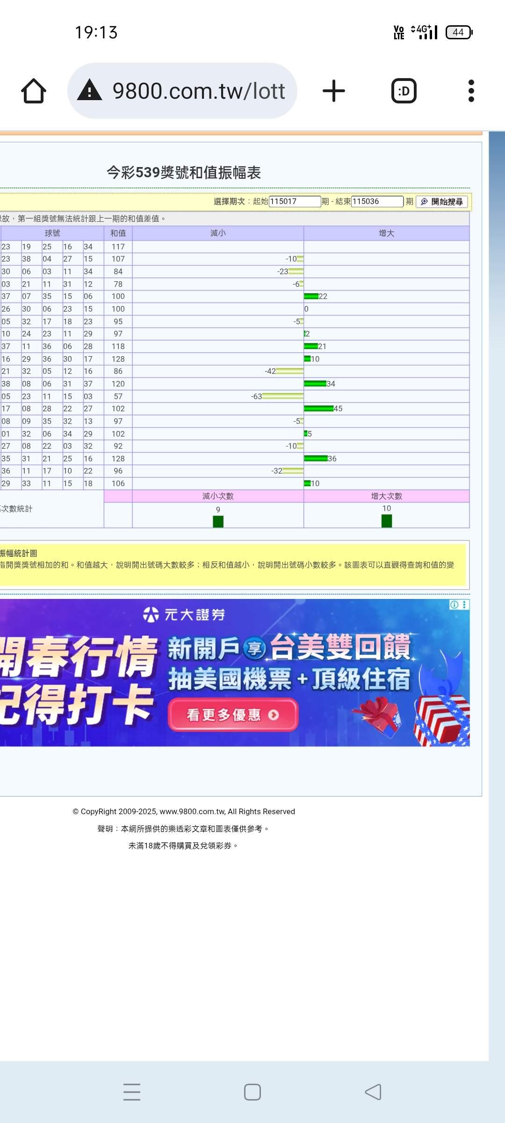505x1123 pixels.
Task: Tap the ad info icon on banner
Action: [x=454, y=605]
